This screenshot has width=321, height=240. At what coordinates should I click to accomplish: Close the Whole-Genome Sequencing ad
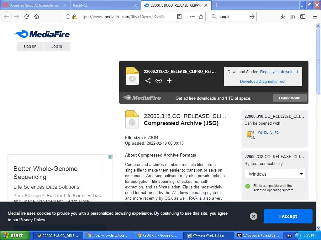pyautogui.click(x=110, y=157)
